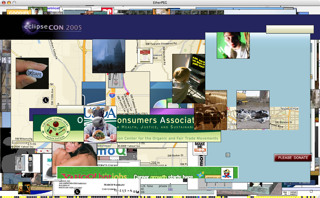This screenshot has height=198, width=320.
Task: Click the 0.5 mi map scale label
Action: pyautogui.click(x=32, y=144)
